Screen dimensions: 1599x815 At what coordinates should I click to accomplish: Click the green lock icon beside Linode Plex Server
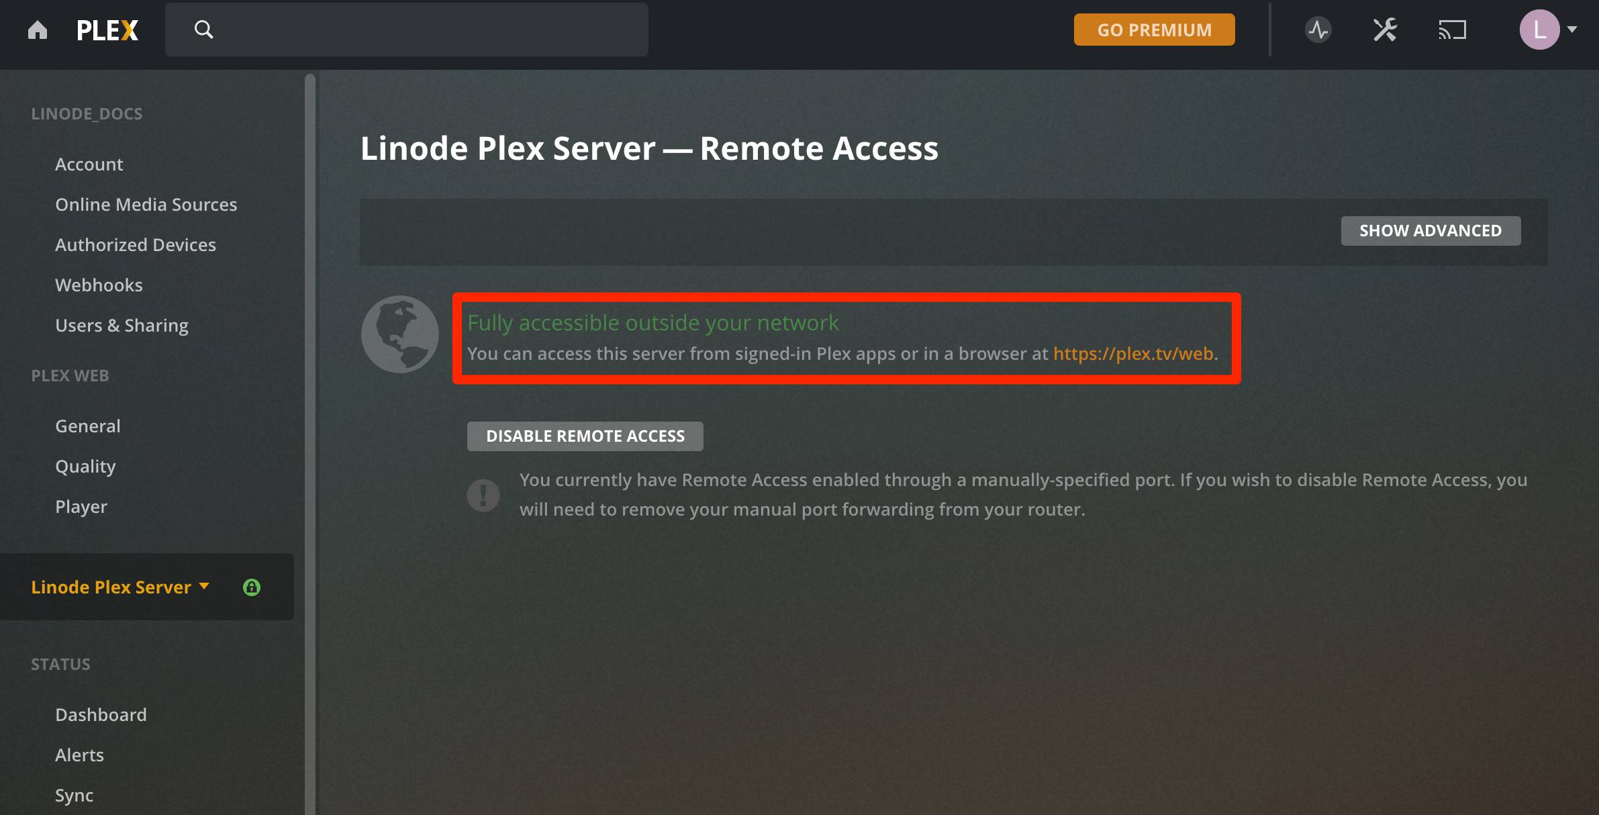click(x=252, y=587)
